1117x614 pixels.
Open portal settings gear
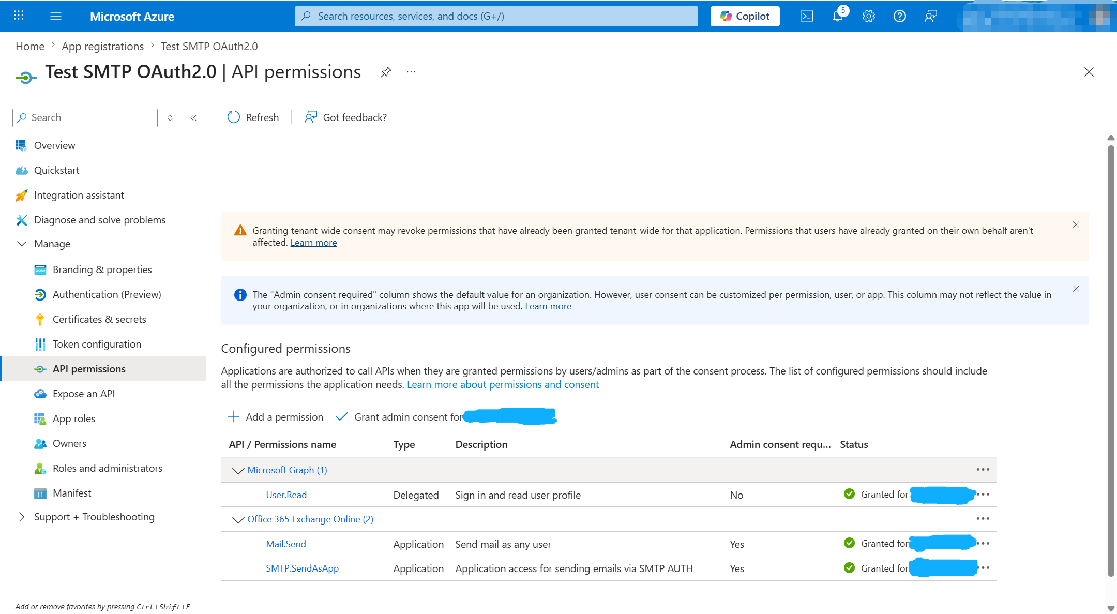pos(869,16)
